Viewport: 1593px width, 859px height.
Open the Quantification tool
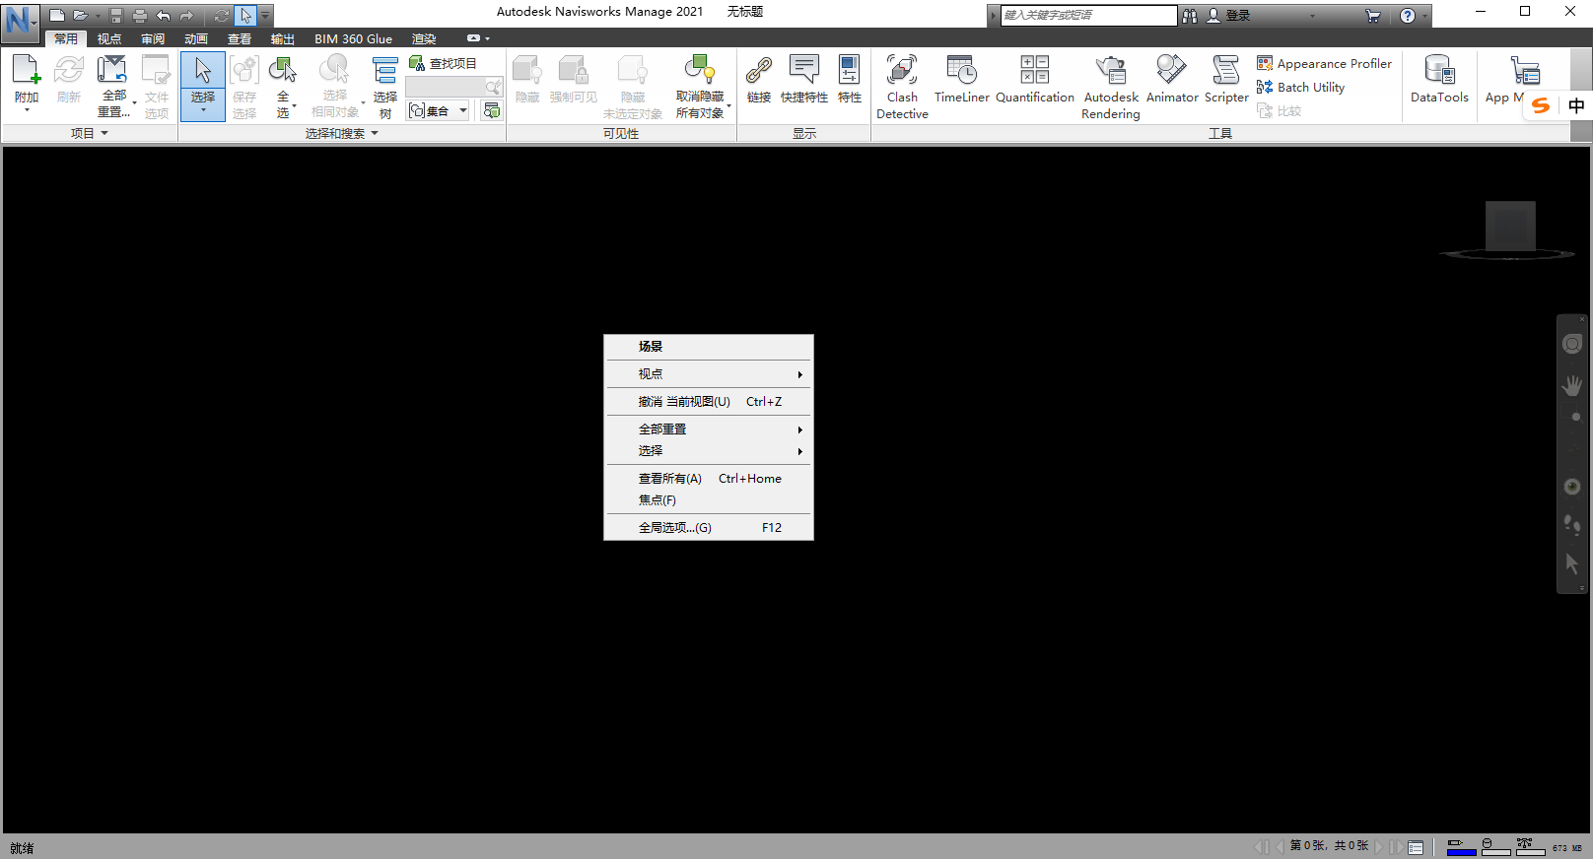(x=1034, y=80)
